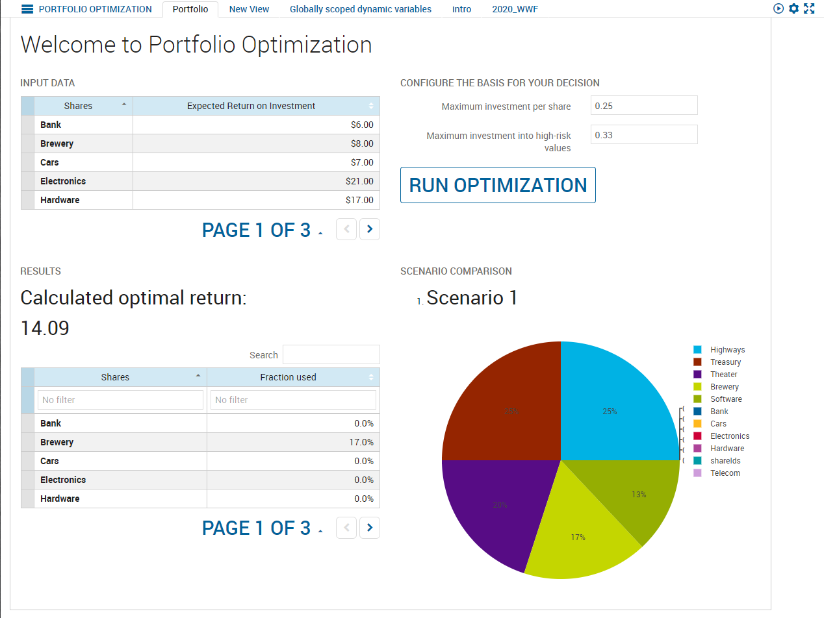
Task: Go to next page of Results table
Action: tap(370, 527)
